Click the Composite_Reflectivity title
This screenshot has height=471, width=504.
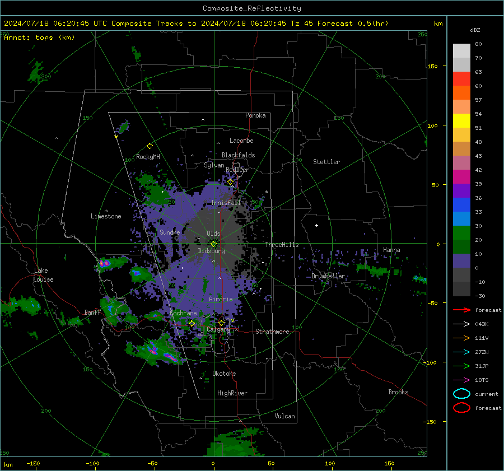251,8
